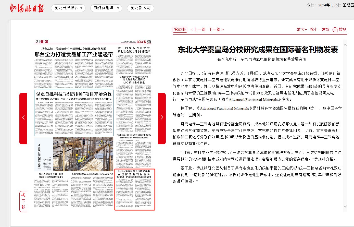354x227 pixels.
Task: Open article 冀北清洁能源基地新能源总装机突破5000万千瓦
Action: 92,174
